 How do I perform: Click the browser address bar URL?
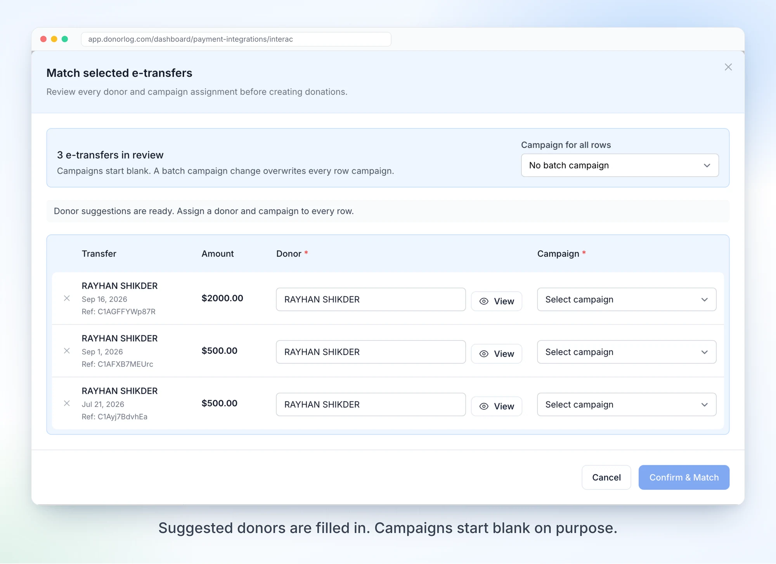click(236, 39)
